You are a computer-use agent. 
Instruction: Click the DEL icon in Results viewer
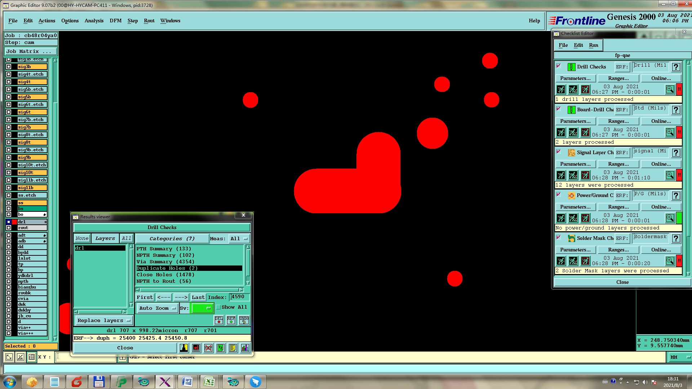219,320
